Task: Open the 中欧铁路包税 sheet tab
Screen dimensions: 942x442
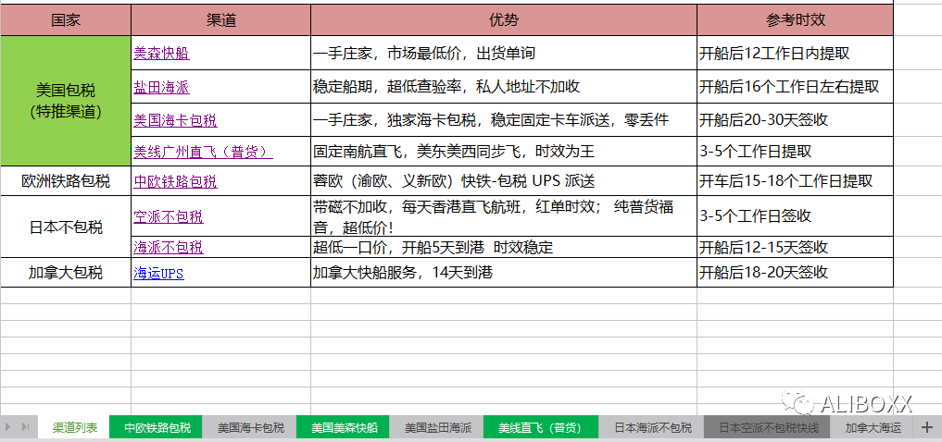Action: tap(157, 427)
